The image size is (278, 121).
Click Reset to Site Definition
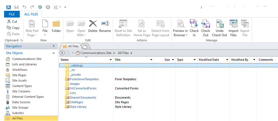pos(123,28)
